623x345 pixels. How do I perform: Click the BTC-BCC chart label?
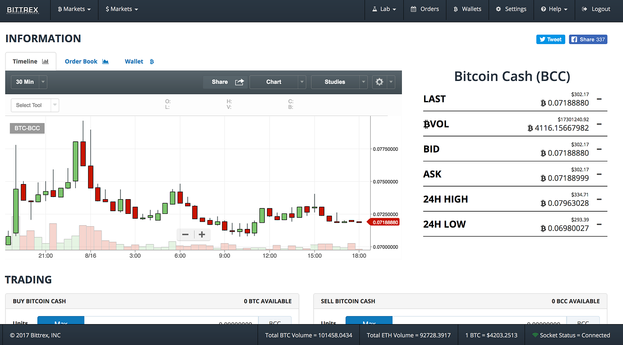tap(27, 128)
